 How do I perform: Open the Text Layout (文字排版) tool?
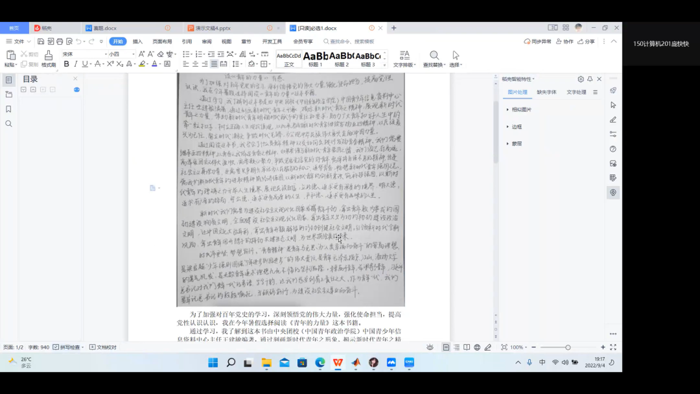click(404, 58)
